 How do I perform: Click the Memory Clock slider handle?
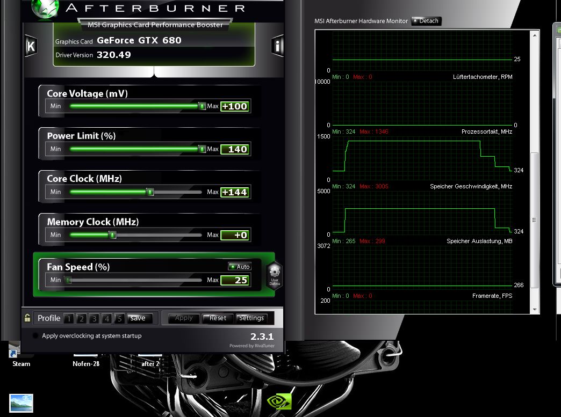pyautogui.click(x=113, y=235)
